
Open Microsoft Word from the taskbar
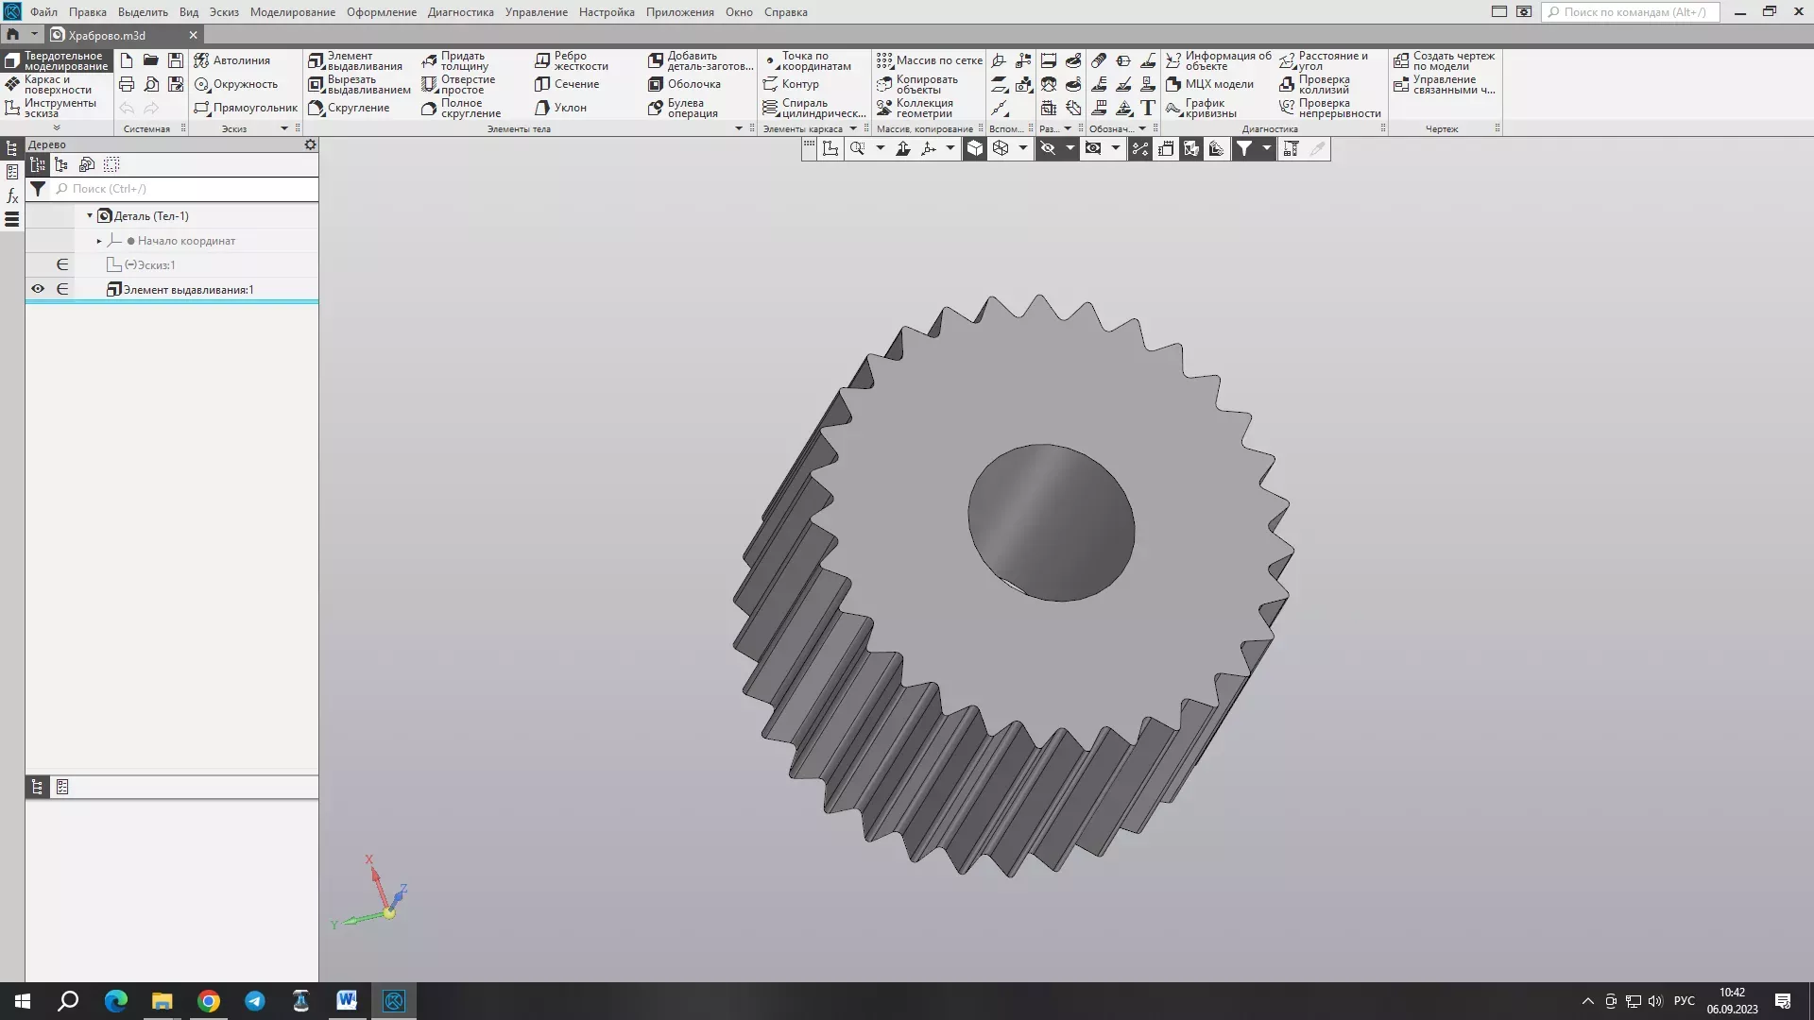(347, 1000)
